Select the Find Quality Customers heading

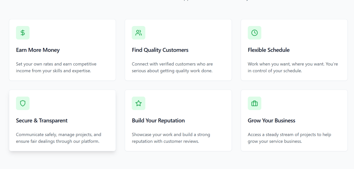(160, 50)
